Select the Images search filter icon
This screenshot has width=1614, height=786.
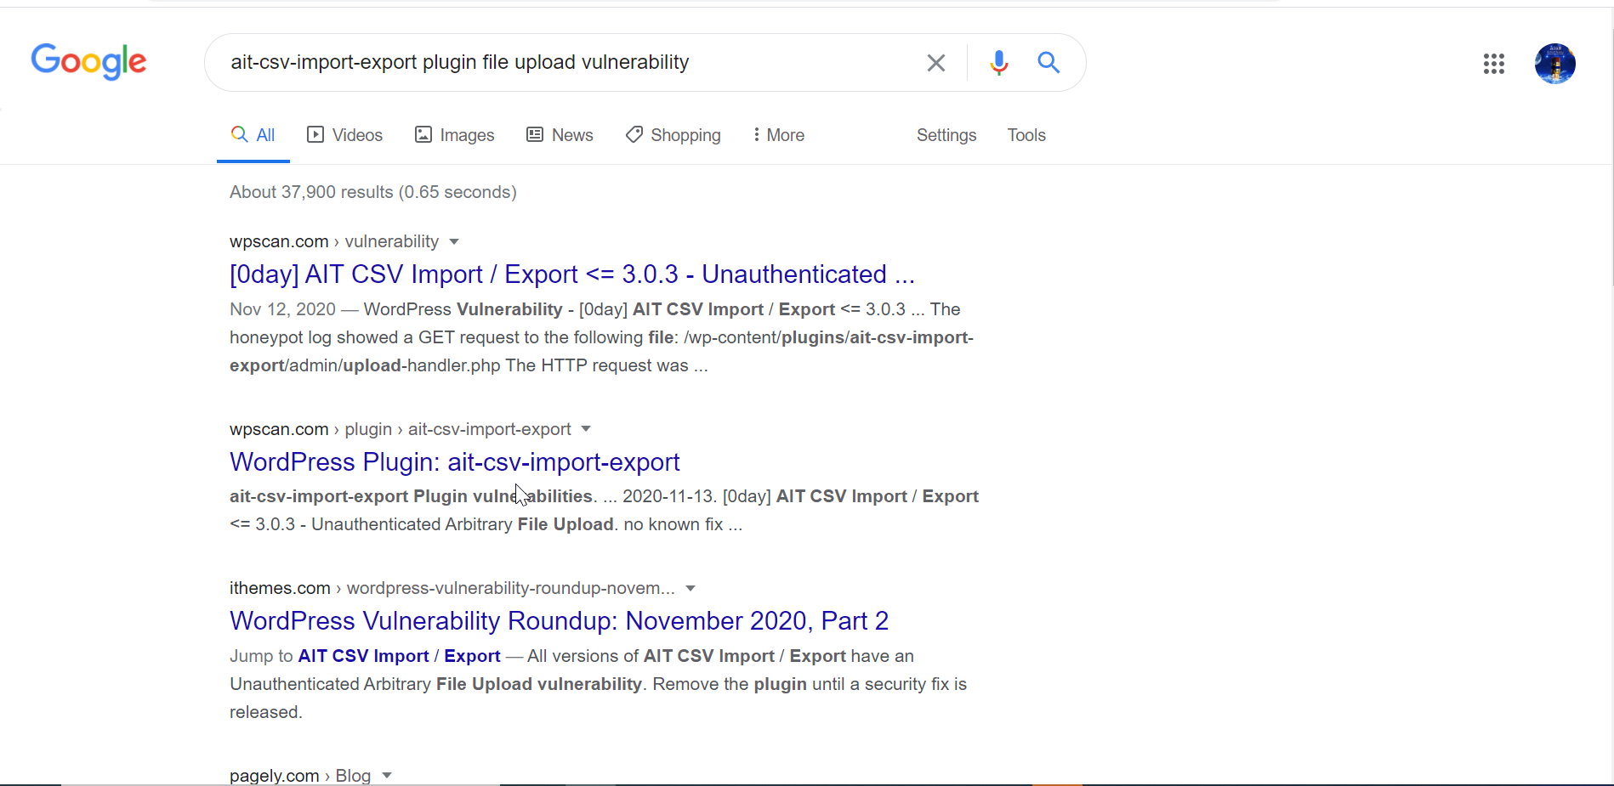coord(425,135)
